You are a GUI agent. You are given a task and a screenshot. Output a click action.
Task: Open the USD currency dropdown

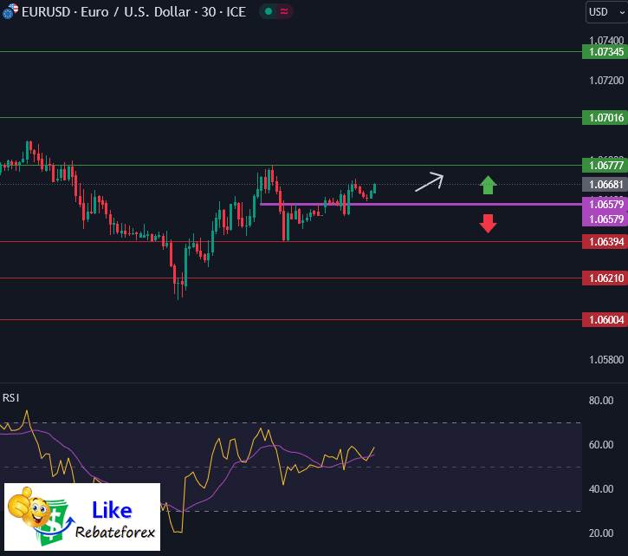tap(606, 12)
